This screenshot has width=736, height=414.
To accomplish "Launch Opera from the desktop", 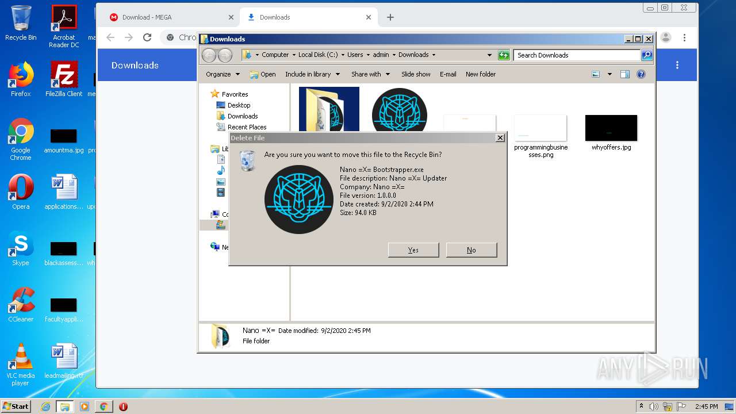I will point(21,192).
